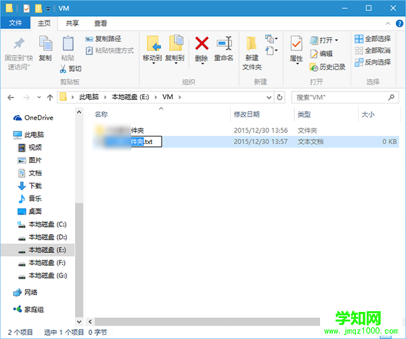
Task: Open Pictures (图片) in the sidebar
Action: point(30,160)
